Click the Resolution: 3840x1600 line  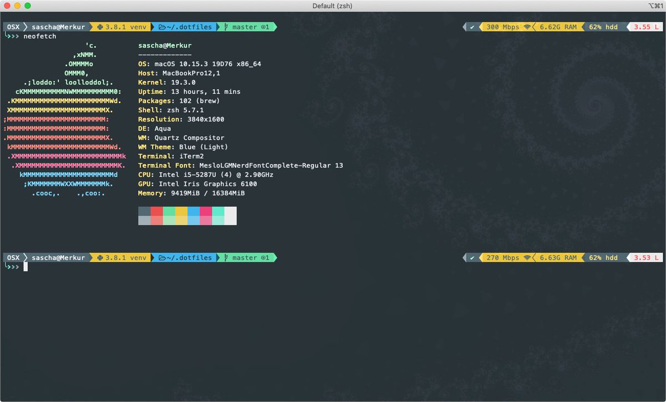[181, 119]
